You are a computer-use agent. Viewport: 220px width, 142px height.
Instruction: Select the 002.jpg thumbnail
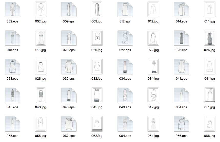coord(40,9)
